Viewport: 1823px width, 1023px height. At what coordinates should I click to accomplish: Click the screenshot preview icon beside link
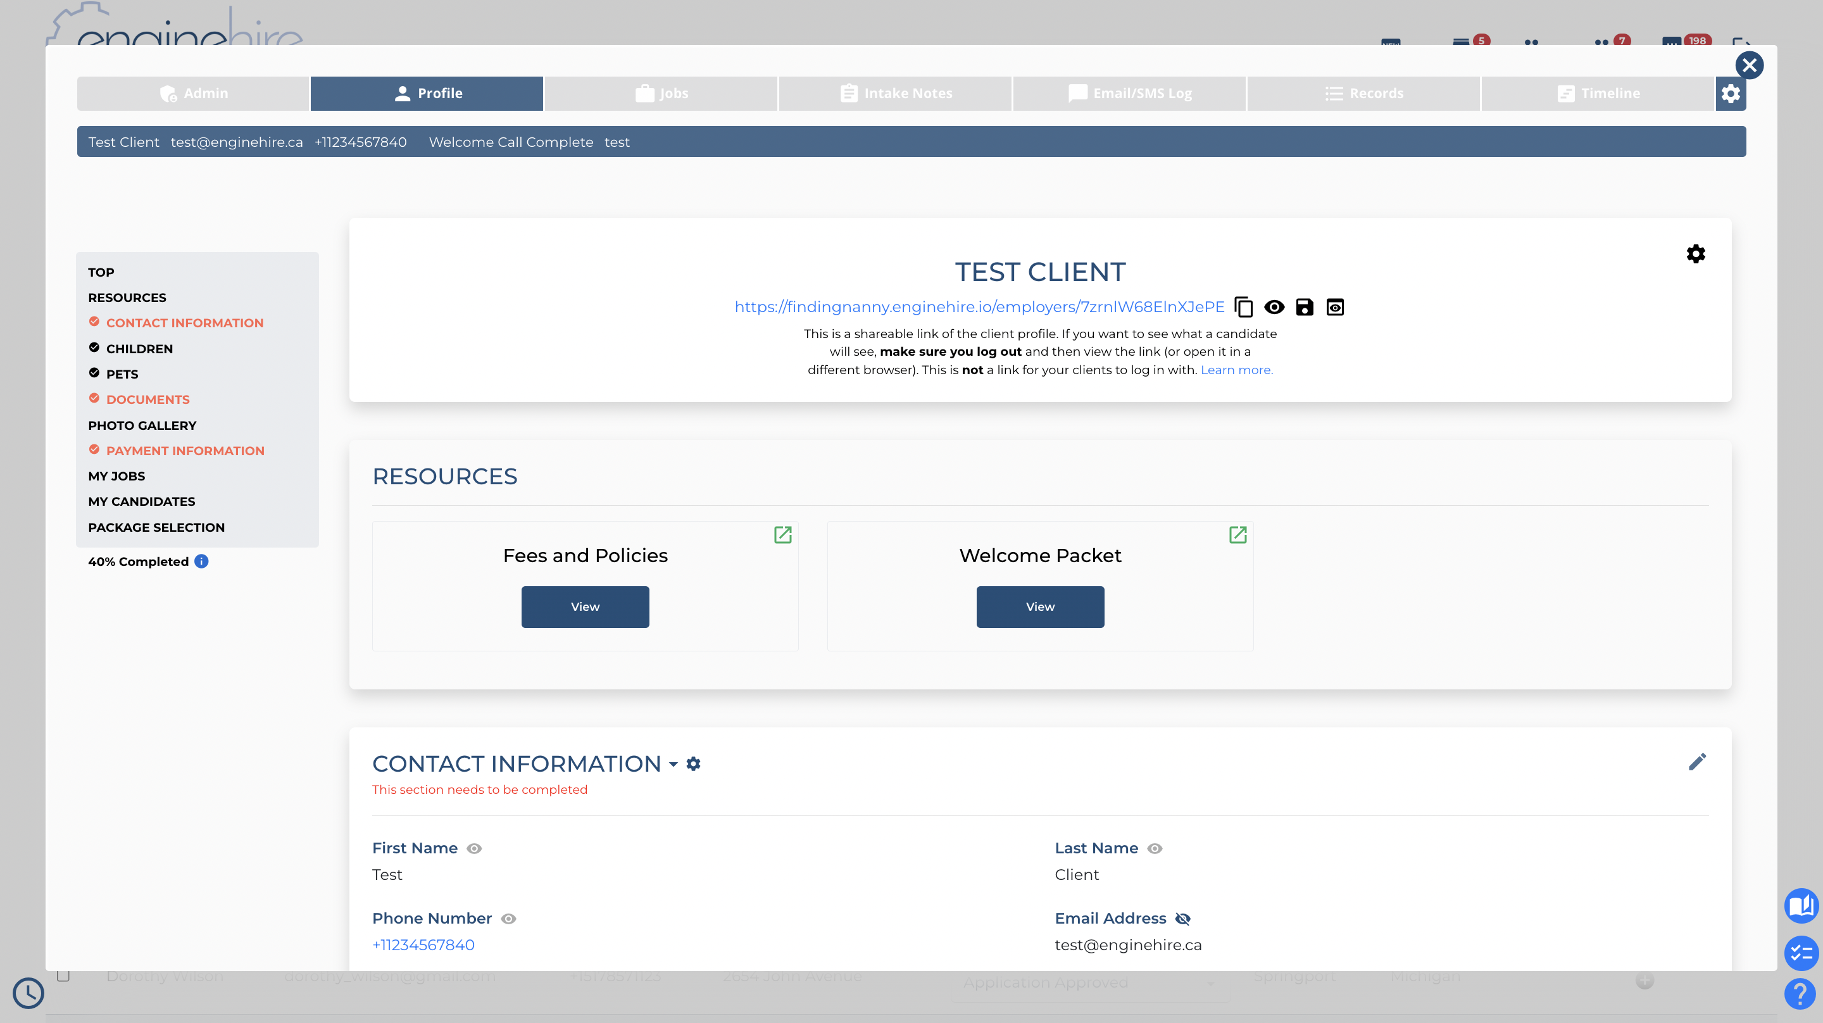(x=1335, y=306)
